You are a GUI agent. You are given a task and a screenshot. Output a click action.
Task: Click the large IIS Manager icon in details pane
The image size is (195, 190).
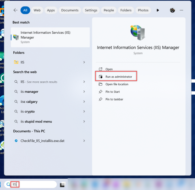click(138, 33)
